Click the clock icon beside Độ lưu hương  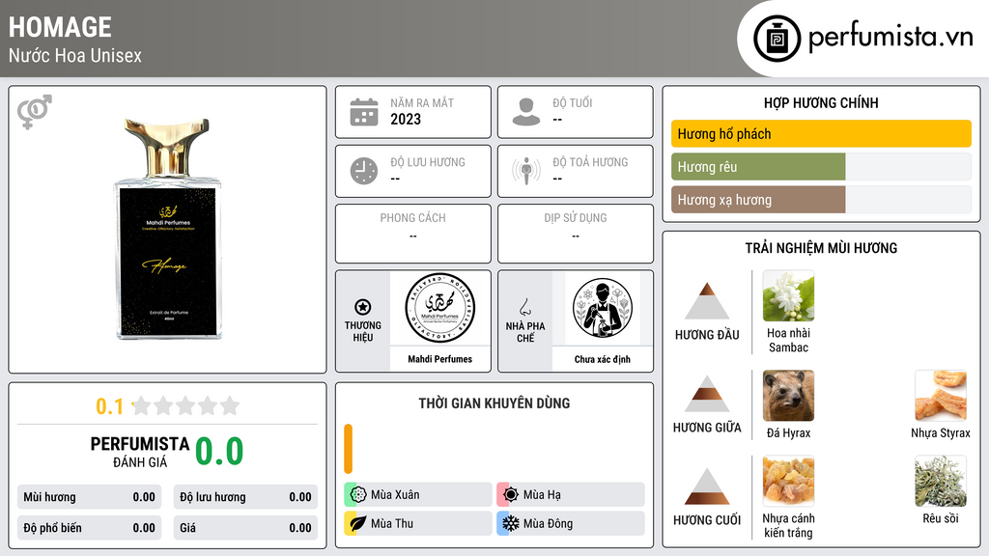pos(364,171)
